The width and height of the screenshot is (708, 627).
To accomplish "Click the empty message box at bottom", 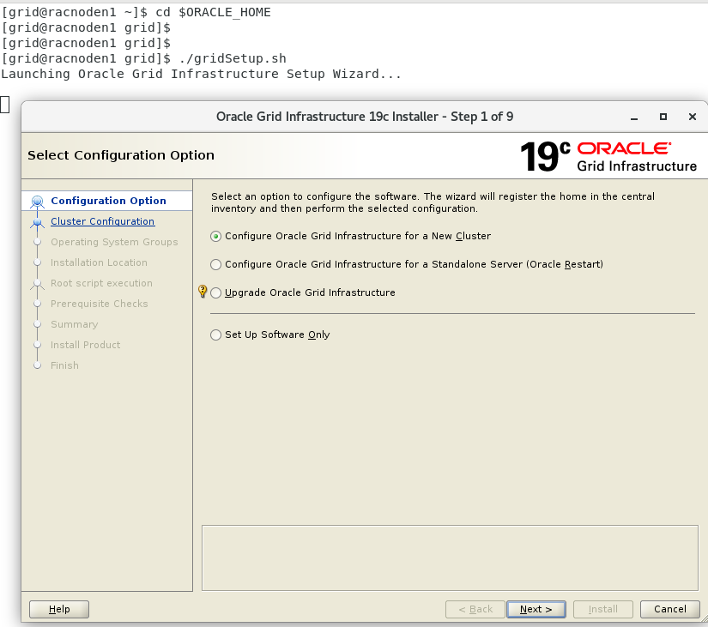I will click(x=450, y=558).
